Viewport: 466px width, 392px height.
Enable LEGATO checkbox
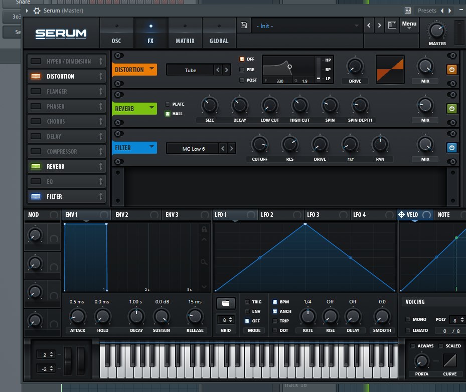408,330
